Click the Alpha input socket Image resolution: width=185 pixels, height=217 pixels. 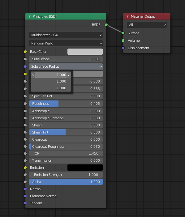coord(25,182)
